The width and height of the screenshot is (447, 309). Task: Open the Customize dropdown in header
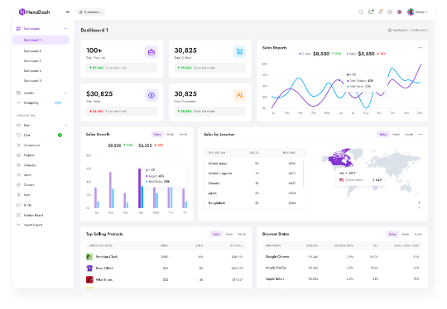pyautogui.click(x=91, y=12)
